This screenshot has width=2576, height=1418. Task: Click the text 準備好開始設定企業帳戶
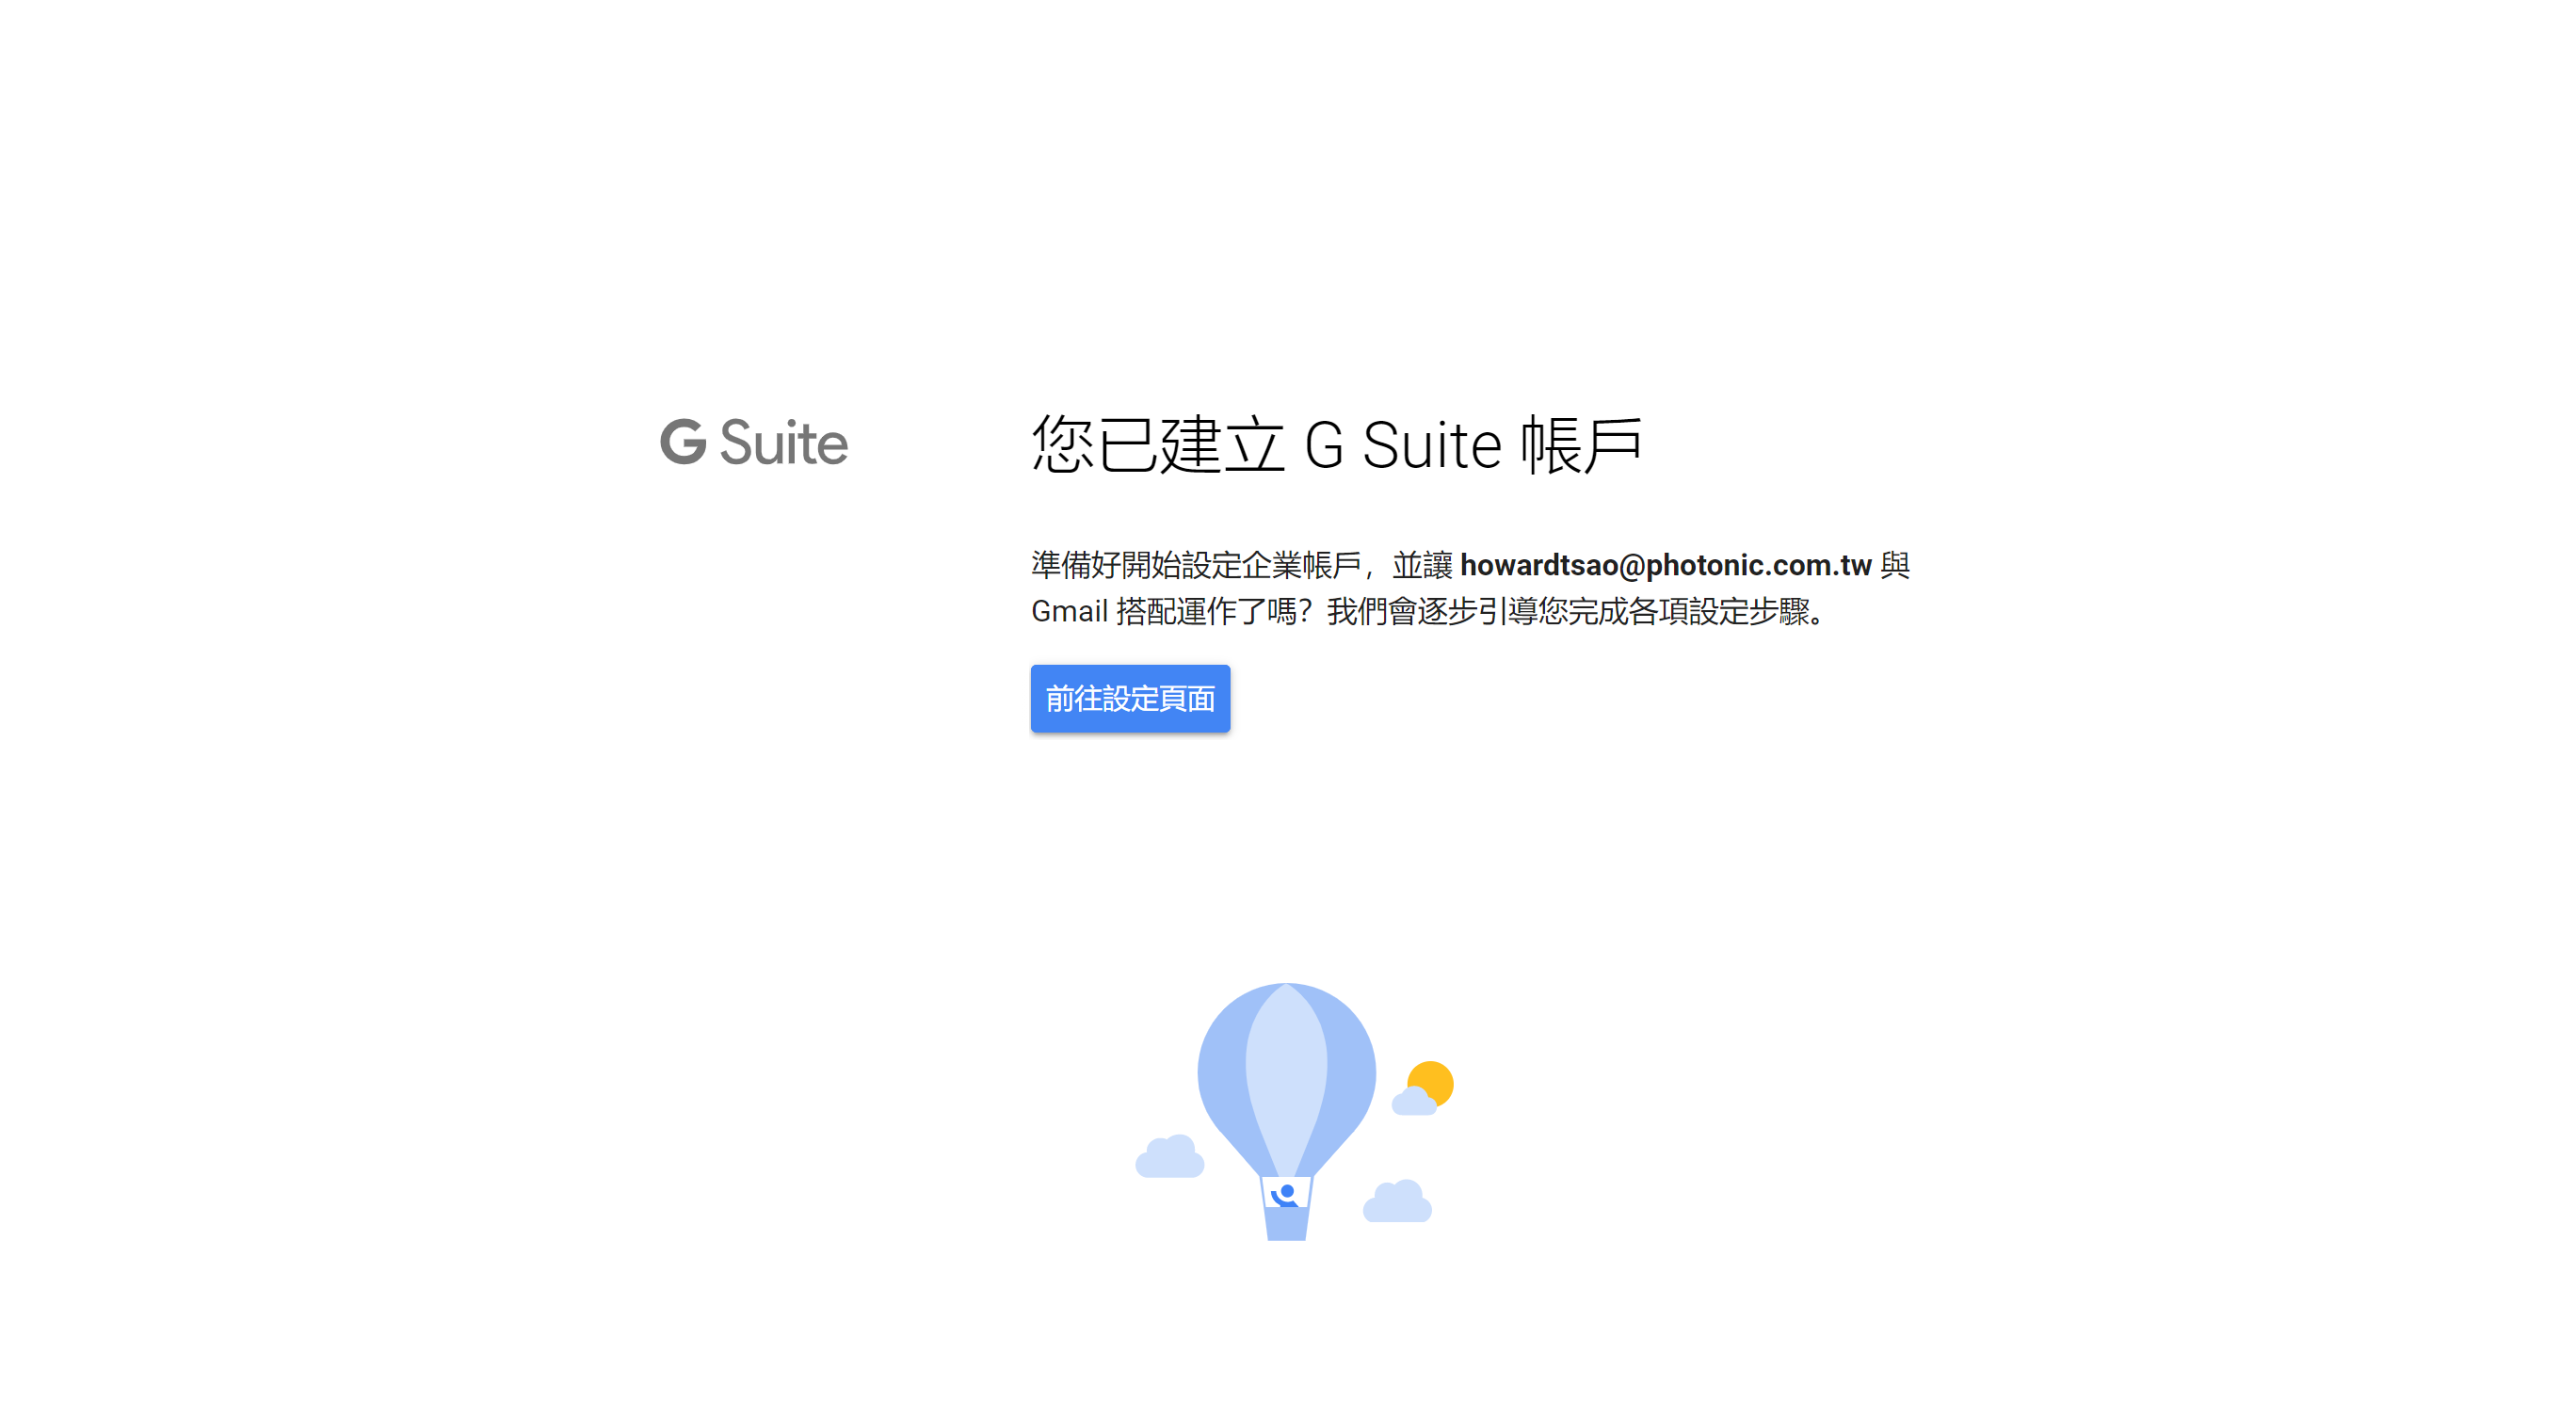point(1196,565)
